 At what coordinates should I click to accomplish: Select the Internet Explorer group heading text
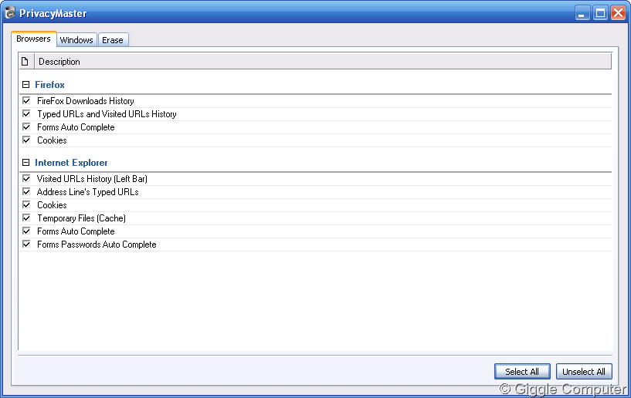(x=71, y=163)
